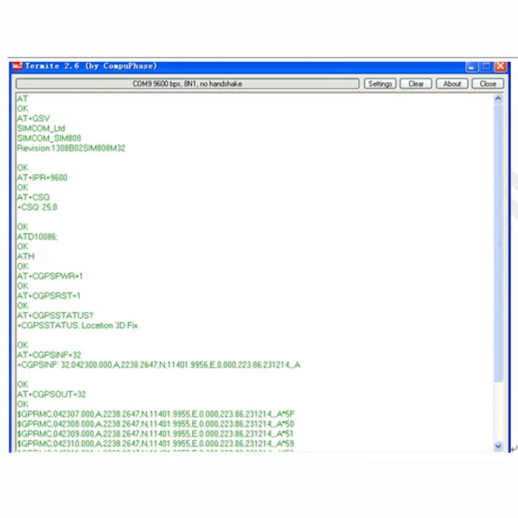This screenshot has width=518, height=518.
Task: Click the first 'AT' line at top
Action: coord(23,99)
